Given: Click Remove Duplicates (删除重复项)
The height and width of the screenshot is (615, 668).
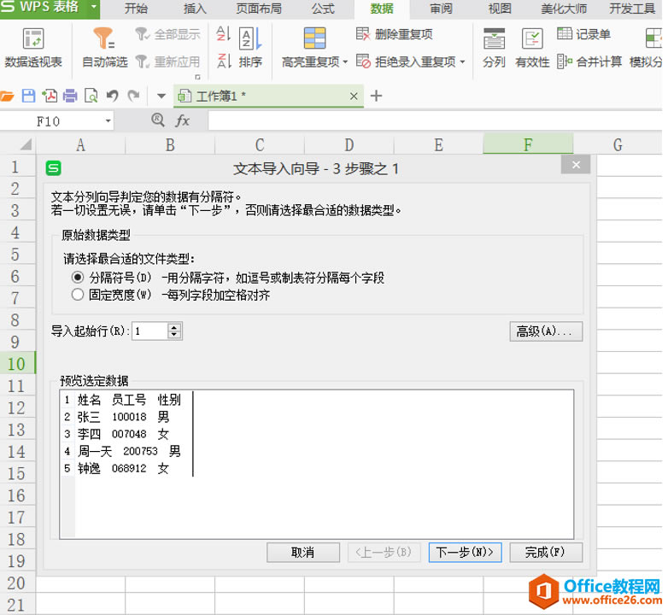Looking at the screenshot, I should [394, 34].
